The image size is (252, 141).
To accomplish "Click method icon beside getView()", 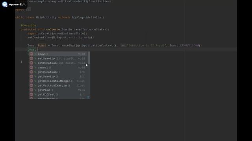I will (x=31, y=90).
